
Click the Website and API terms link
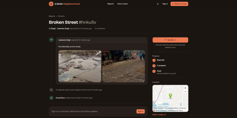[x=175, y=111]
